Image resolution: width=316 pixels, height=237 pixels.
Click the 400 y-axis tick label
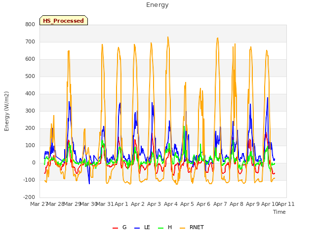coord(30,93)
